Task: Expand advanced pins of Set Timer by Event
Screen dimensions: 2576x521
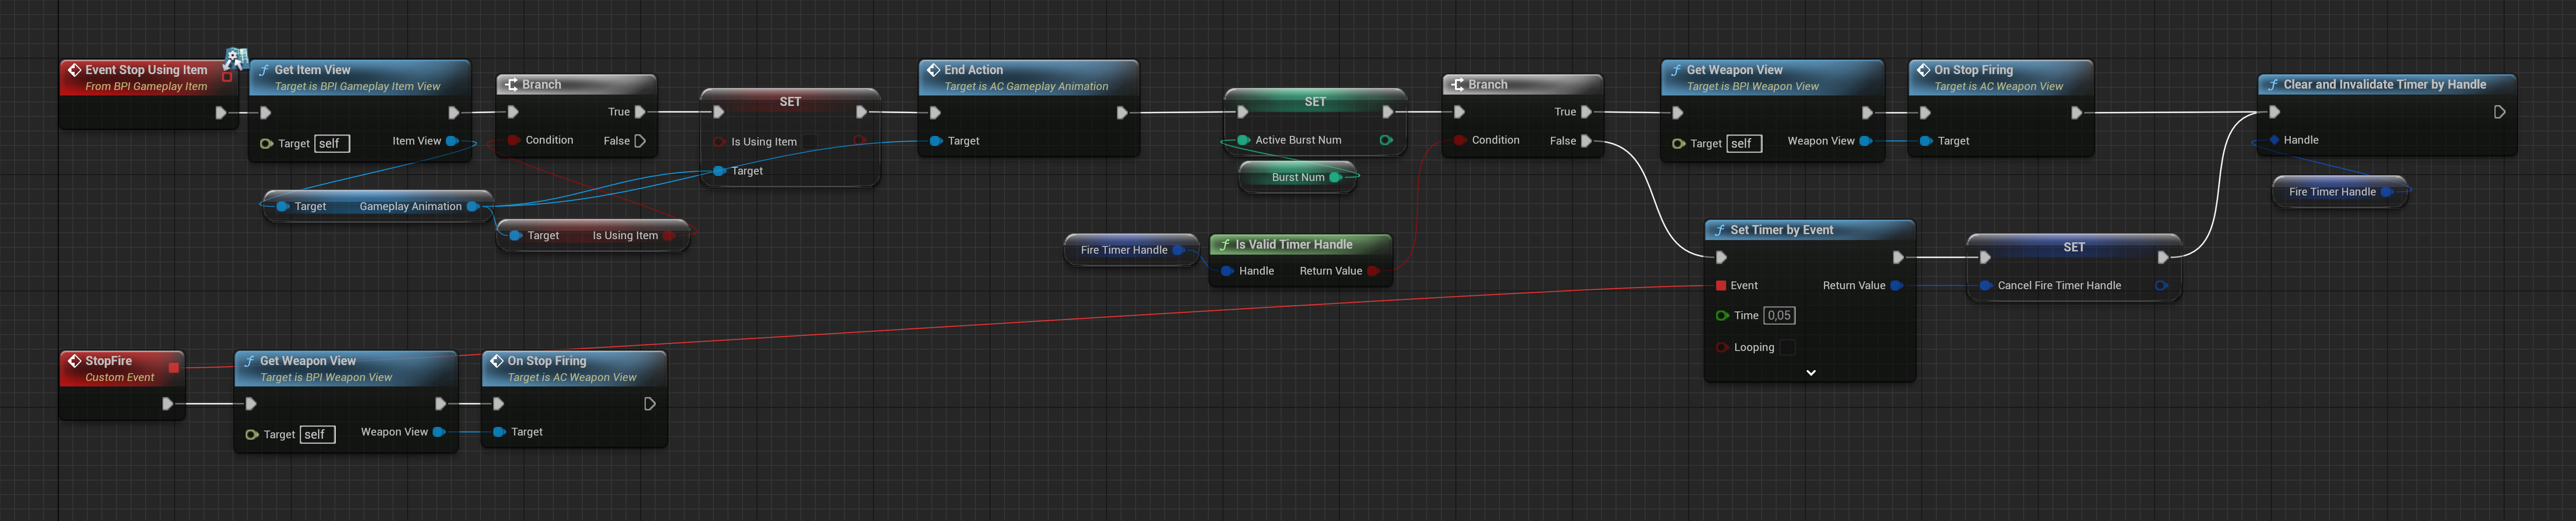Action: [1811, 373]
